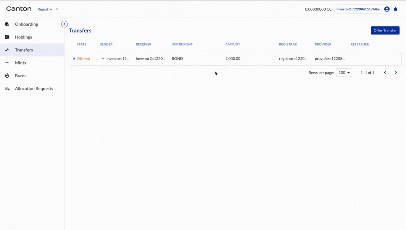
Task: Click the Canton logo
Action: tap(18, 9)
